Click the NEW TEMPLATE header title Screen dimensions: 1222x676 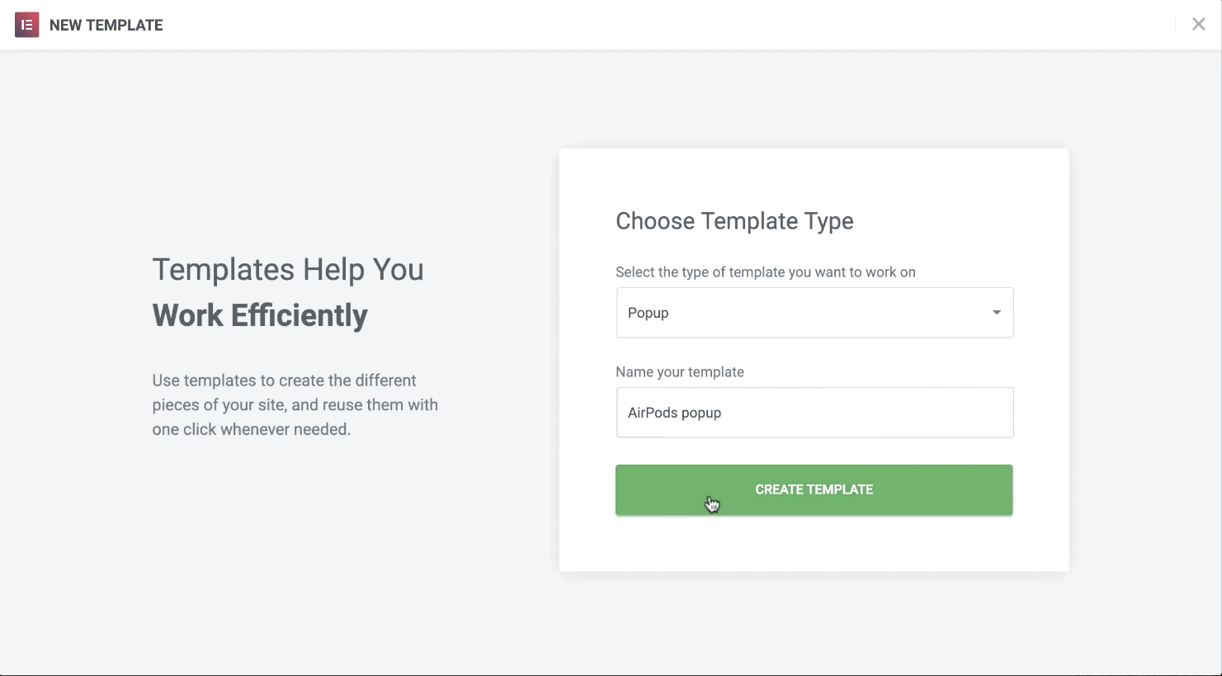point(106,26)
